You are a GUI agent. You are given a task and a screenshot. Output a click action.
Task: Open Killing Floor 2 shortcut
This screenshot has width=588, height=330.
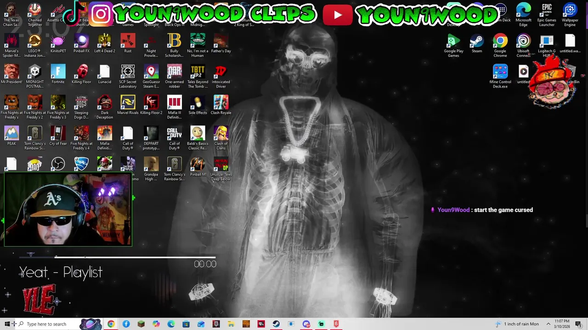click(151, 105)
